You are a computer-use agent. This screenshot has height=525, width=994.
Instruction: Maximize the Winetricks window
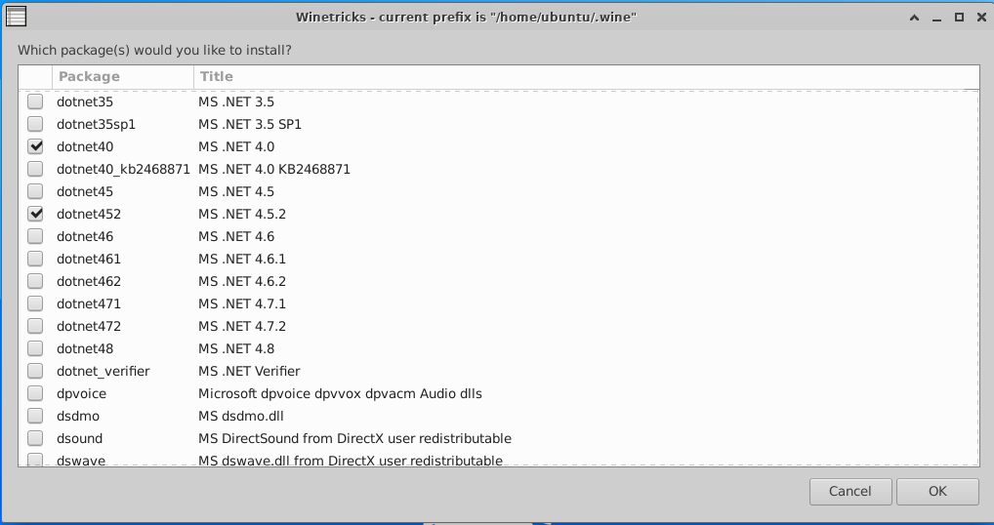coord(959,18)
